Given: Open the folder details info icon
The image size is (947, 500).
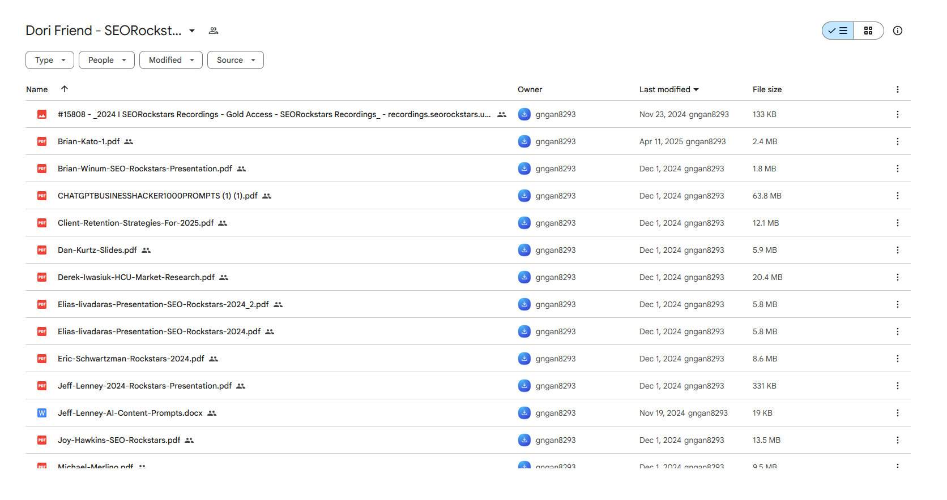Looking at the screenshot, I should [x=898, y=31].
